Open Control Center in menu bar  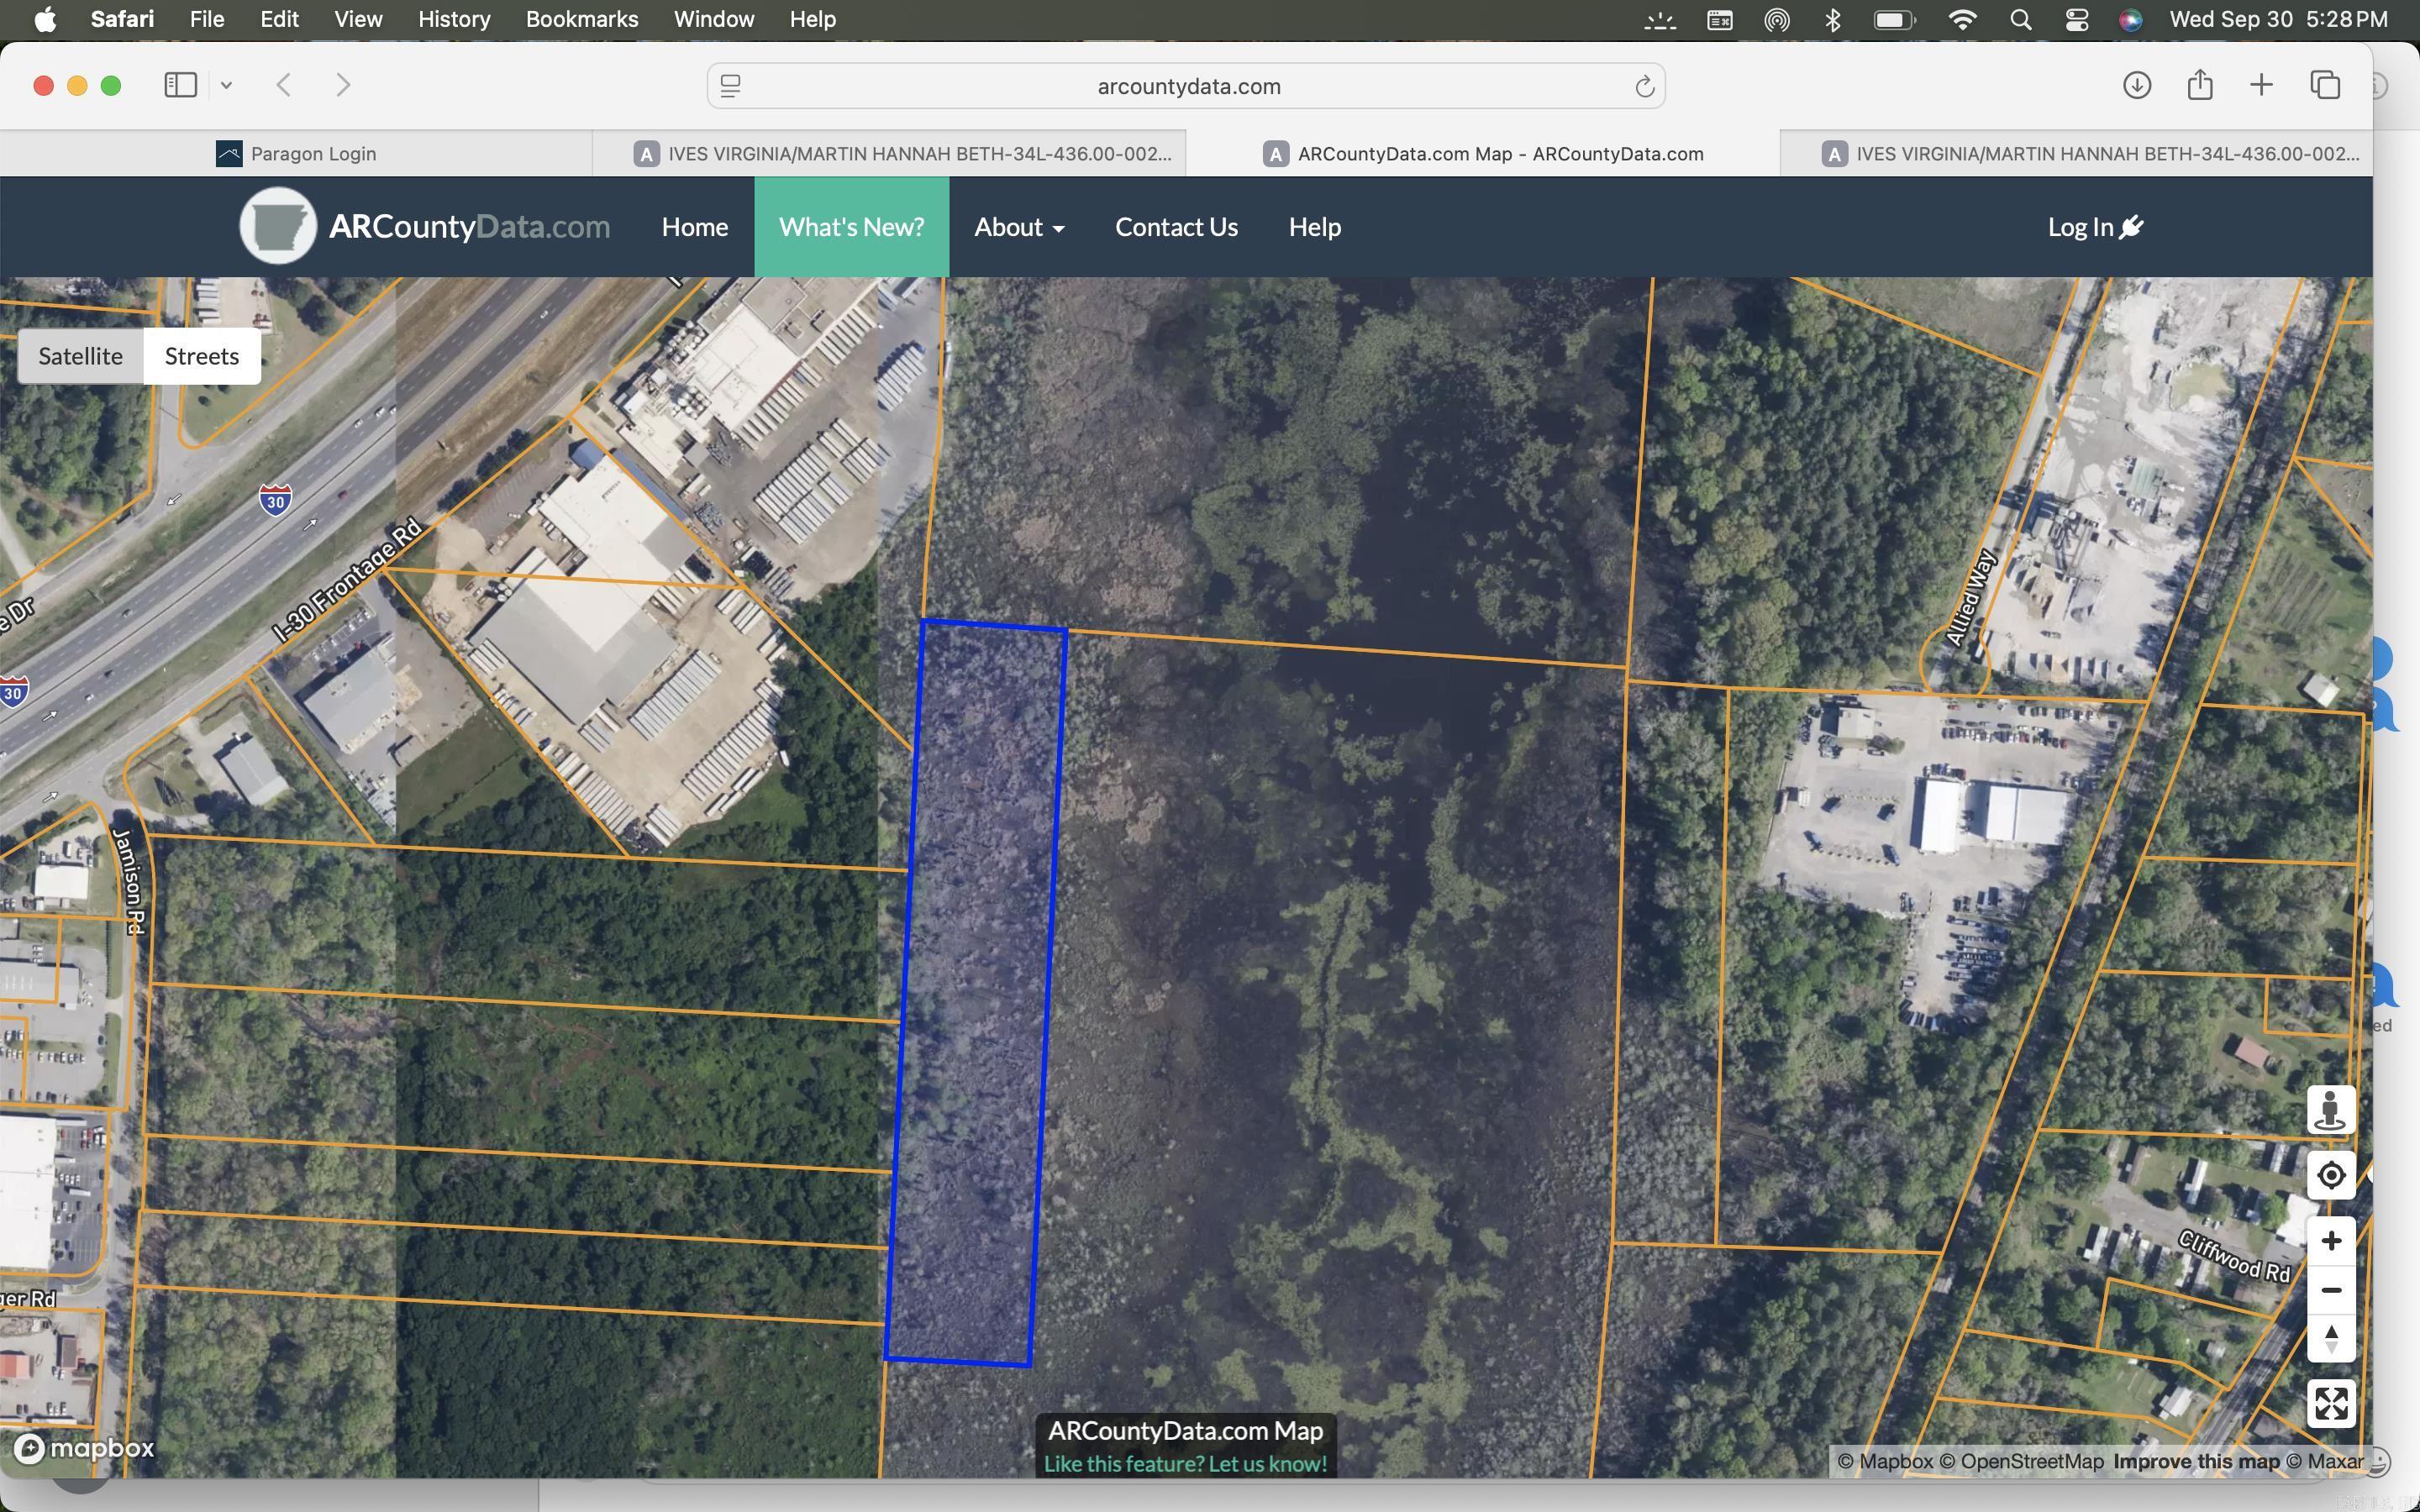pos(2076,19)
